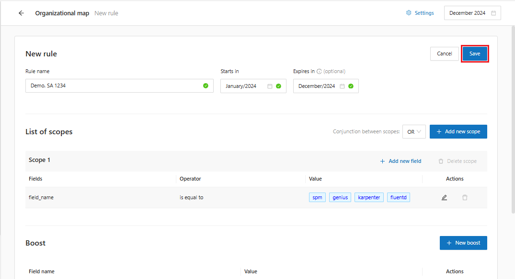Click the trash icon in field_name row
The height and width of the screenshot is (279, 515).
[x=465, y=197]
